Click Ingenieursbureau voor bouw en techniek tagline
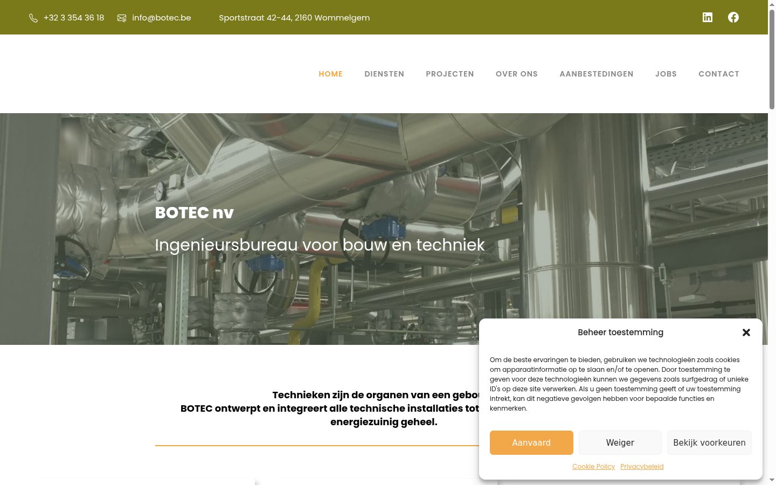Viewport: 776px width, 485px height. pyautogui.click(x=320, y=245)
